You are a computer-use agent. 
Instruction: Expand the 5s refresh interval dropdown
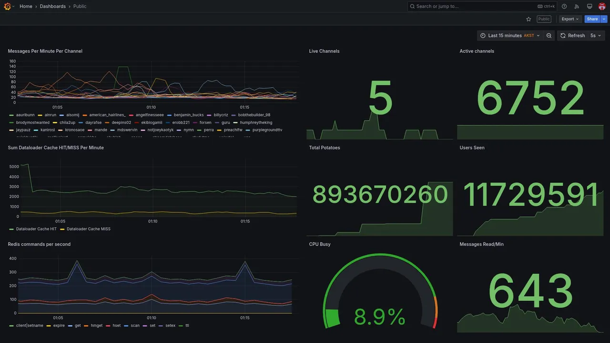tap(596, 36)
